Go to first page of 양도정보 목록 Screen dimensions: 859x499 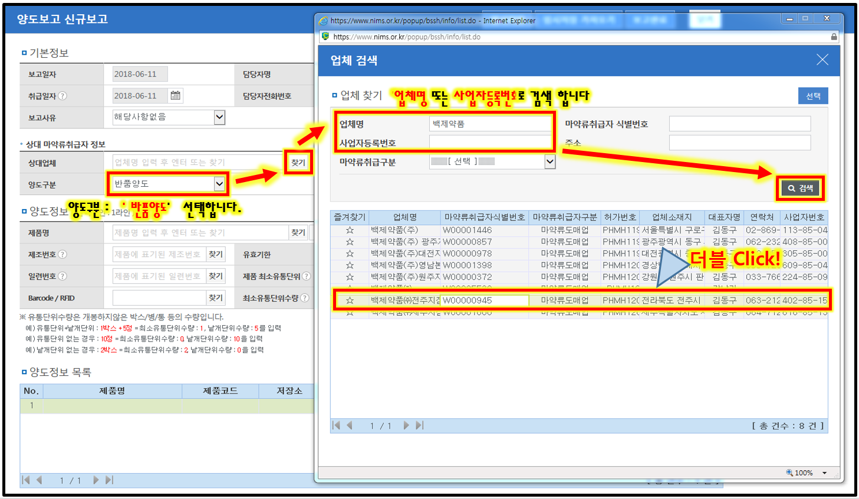click(26, 480)
